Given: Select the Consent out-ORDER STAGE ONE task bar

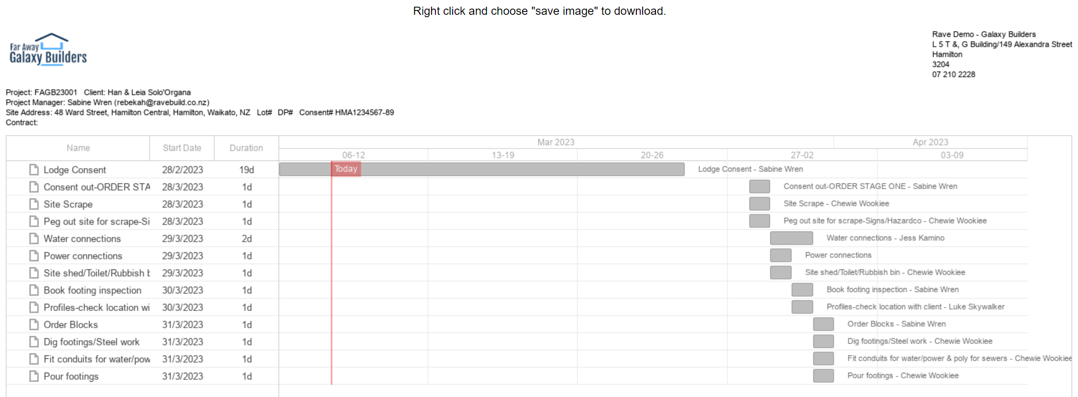Looking at the screenshot, I should coord(759,186).
